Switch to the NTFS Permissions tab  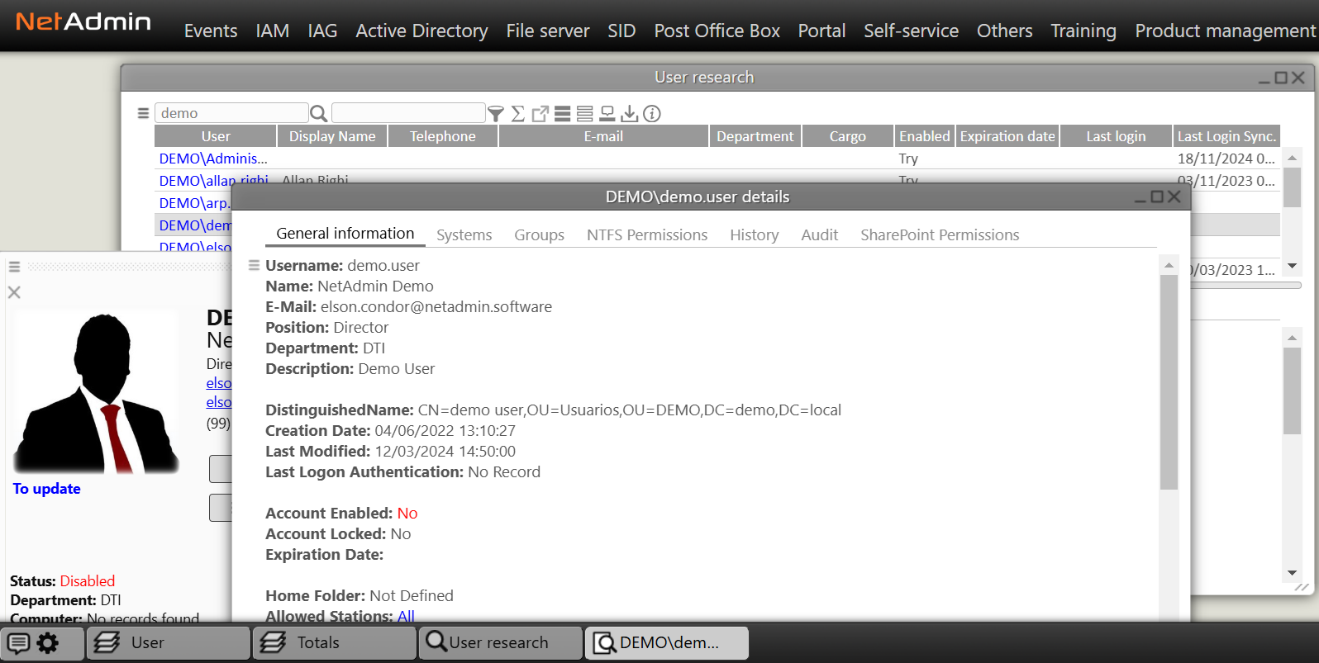[x=647, y=235]
